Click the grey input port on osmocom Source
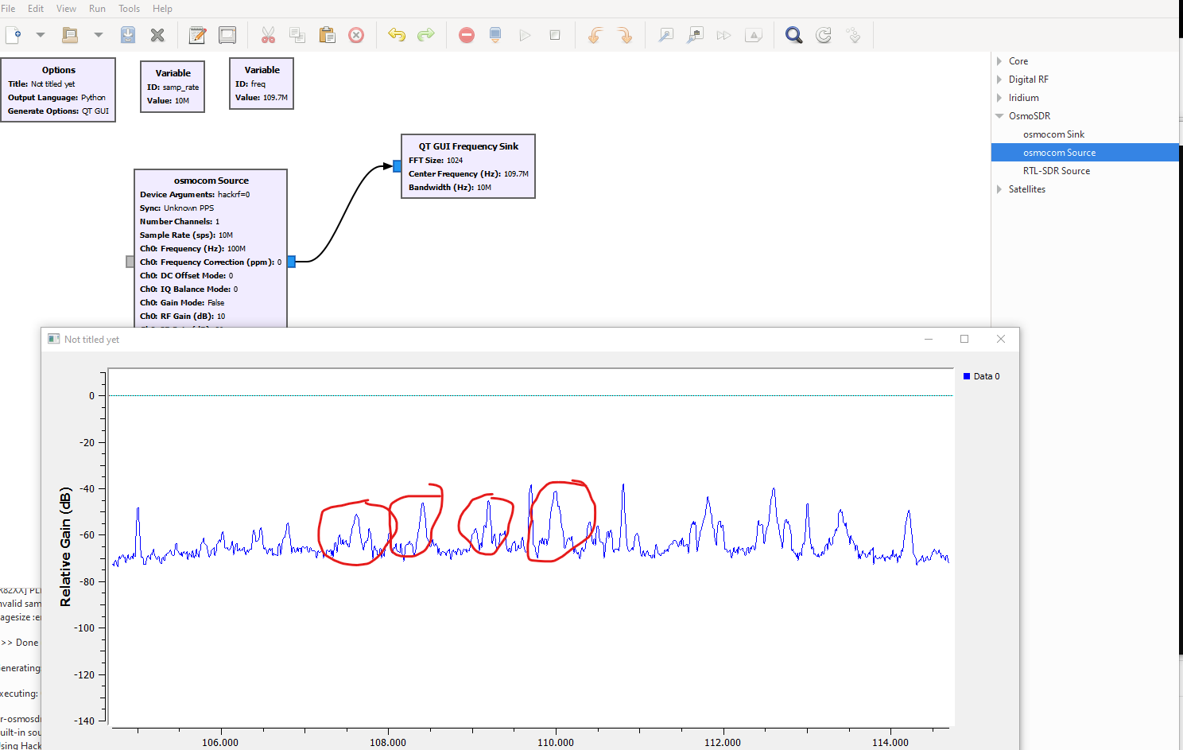 coord(130,262)
